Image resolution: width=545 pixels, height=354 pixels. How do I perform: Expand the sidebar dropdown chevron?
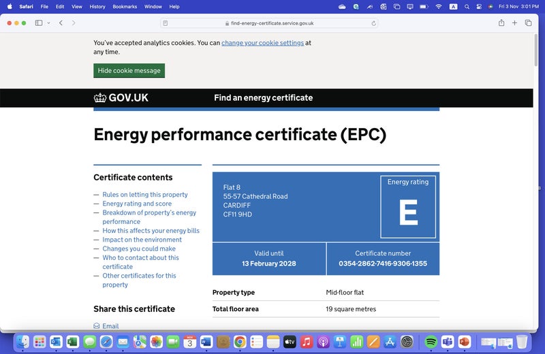[x=48, y=22]
